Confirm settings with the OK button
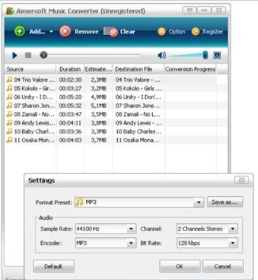Image resolution: width=258 pixels, height=280 pixels. pos(179,266)
